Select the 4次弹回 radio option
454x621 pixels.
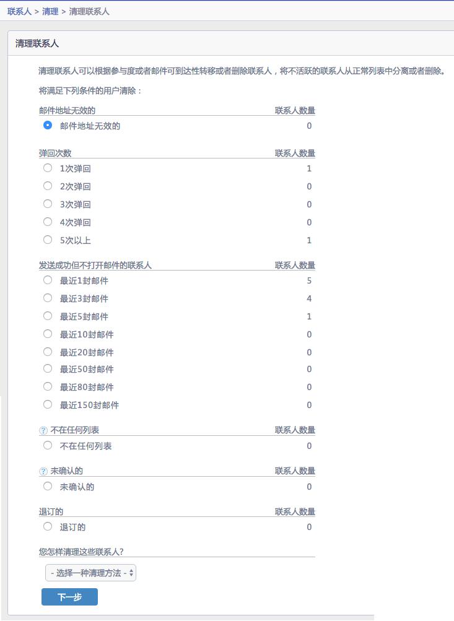pyautogui.click(x=48, y=222)
